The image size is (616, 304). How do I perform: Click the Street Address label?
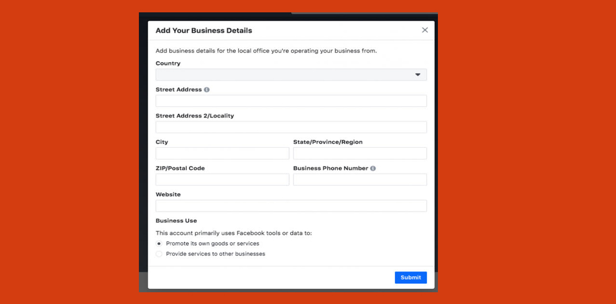coord(179,90)
